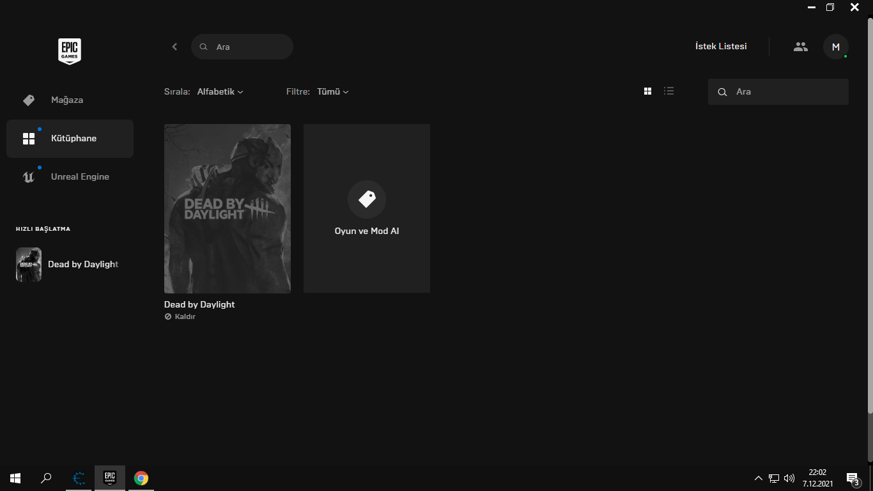Select the Kütüphane library tab
Viewport: 873px width, 491px height.
click(x=70, y=139)
